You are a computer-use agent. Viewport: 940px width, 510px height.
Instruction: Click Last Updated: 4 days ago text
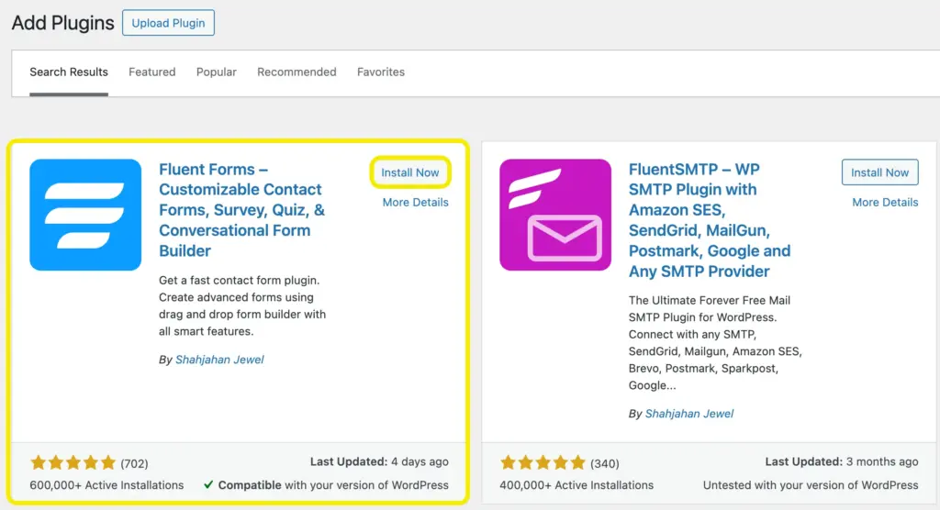(379, 461)
